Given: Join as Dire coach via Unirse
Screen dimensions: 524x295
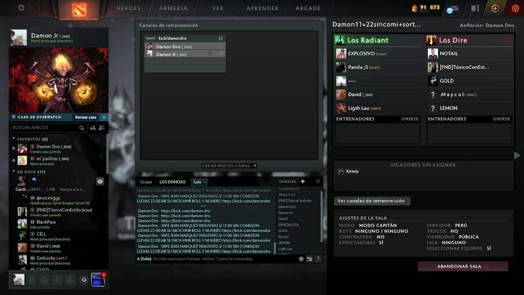Looking at the screenshot, I should click(x=501, y=119).
